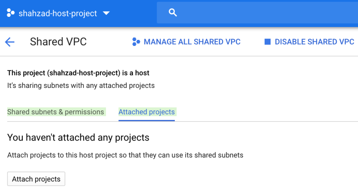
Task: Click the Attach projects button
Action: (36, 179)
